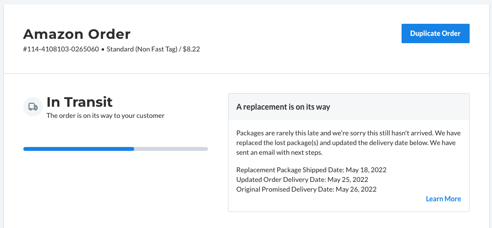Click the Updated Order Delivery Date line
This screenshot has height=228, width=492.
pos(302,180)
